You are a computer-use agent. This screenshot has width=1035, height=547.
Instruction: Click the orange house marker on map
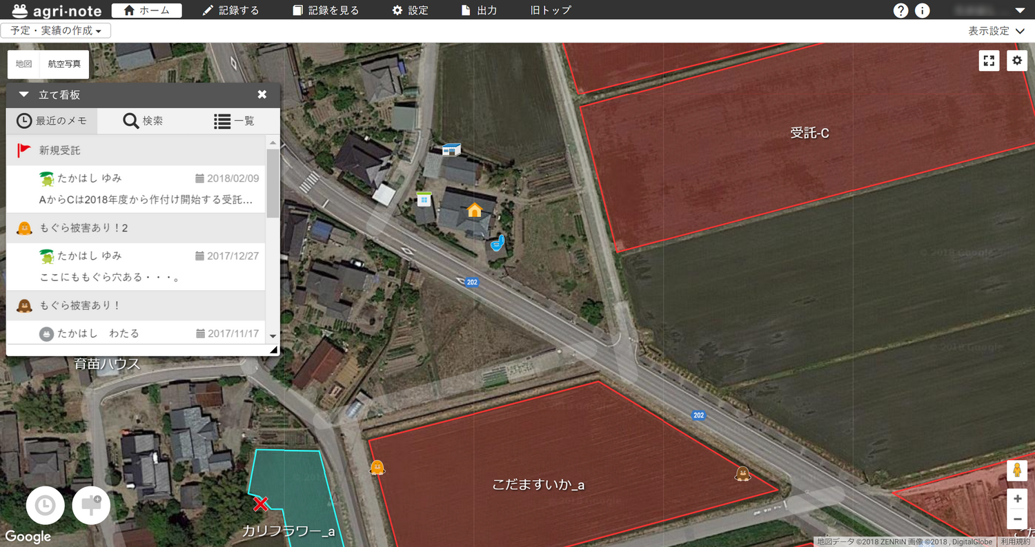pyautogui.click(x=474, y=210)
